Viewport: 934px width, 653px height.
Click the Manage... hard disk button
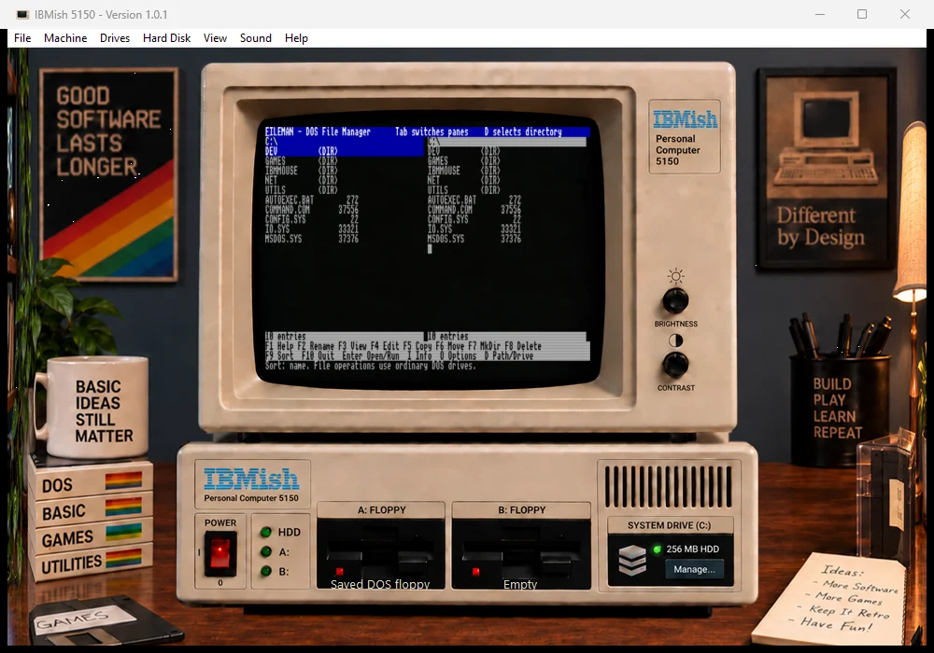(x=694, y=569)
